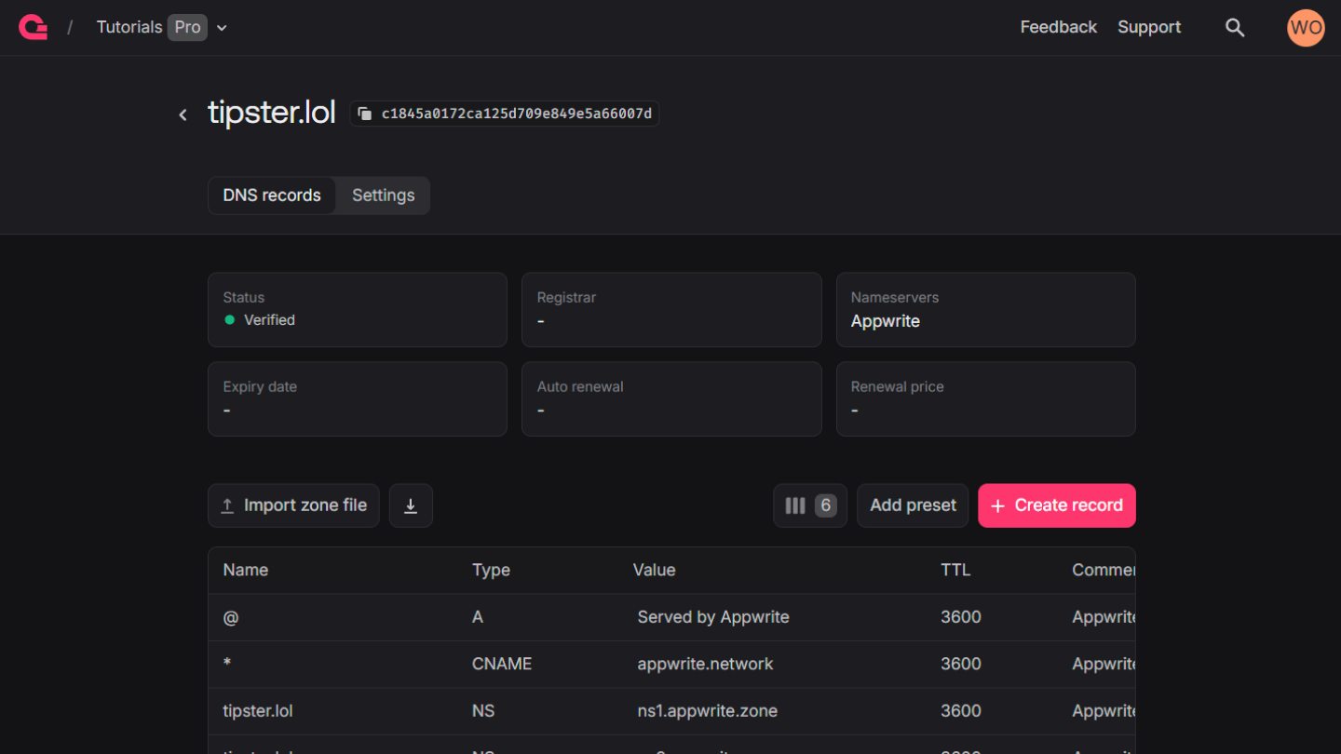Open the search magnifier icon
1341x754 pixels.
tap(1235, 28)
